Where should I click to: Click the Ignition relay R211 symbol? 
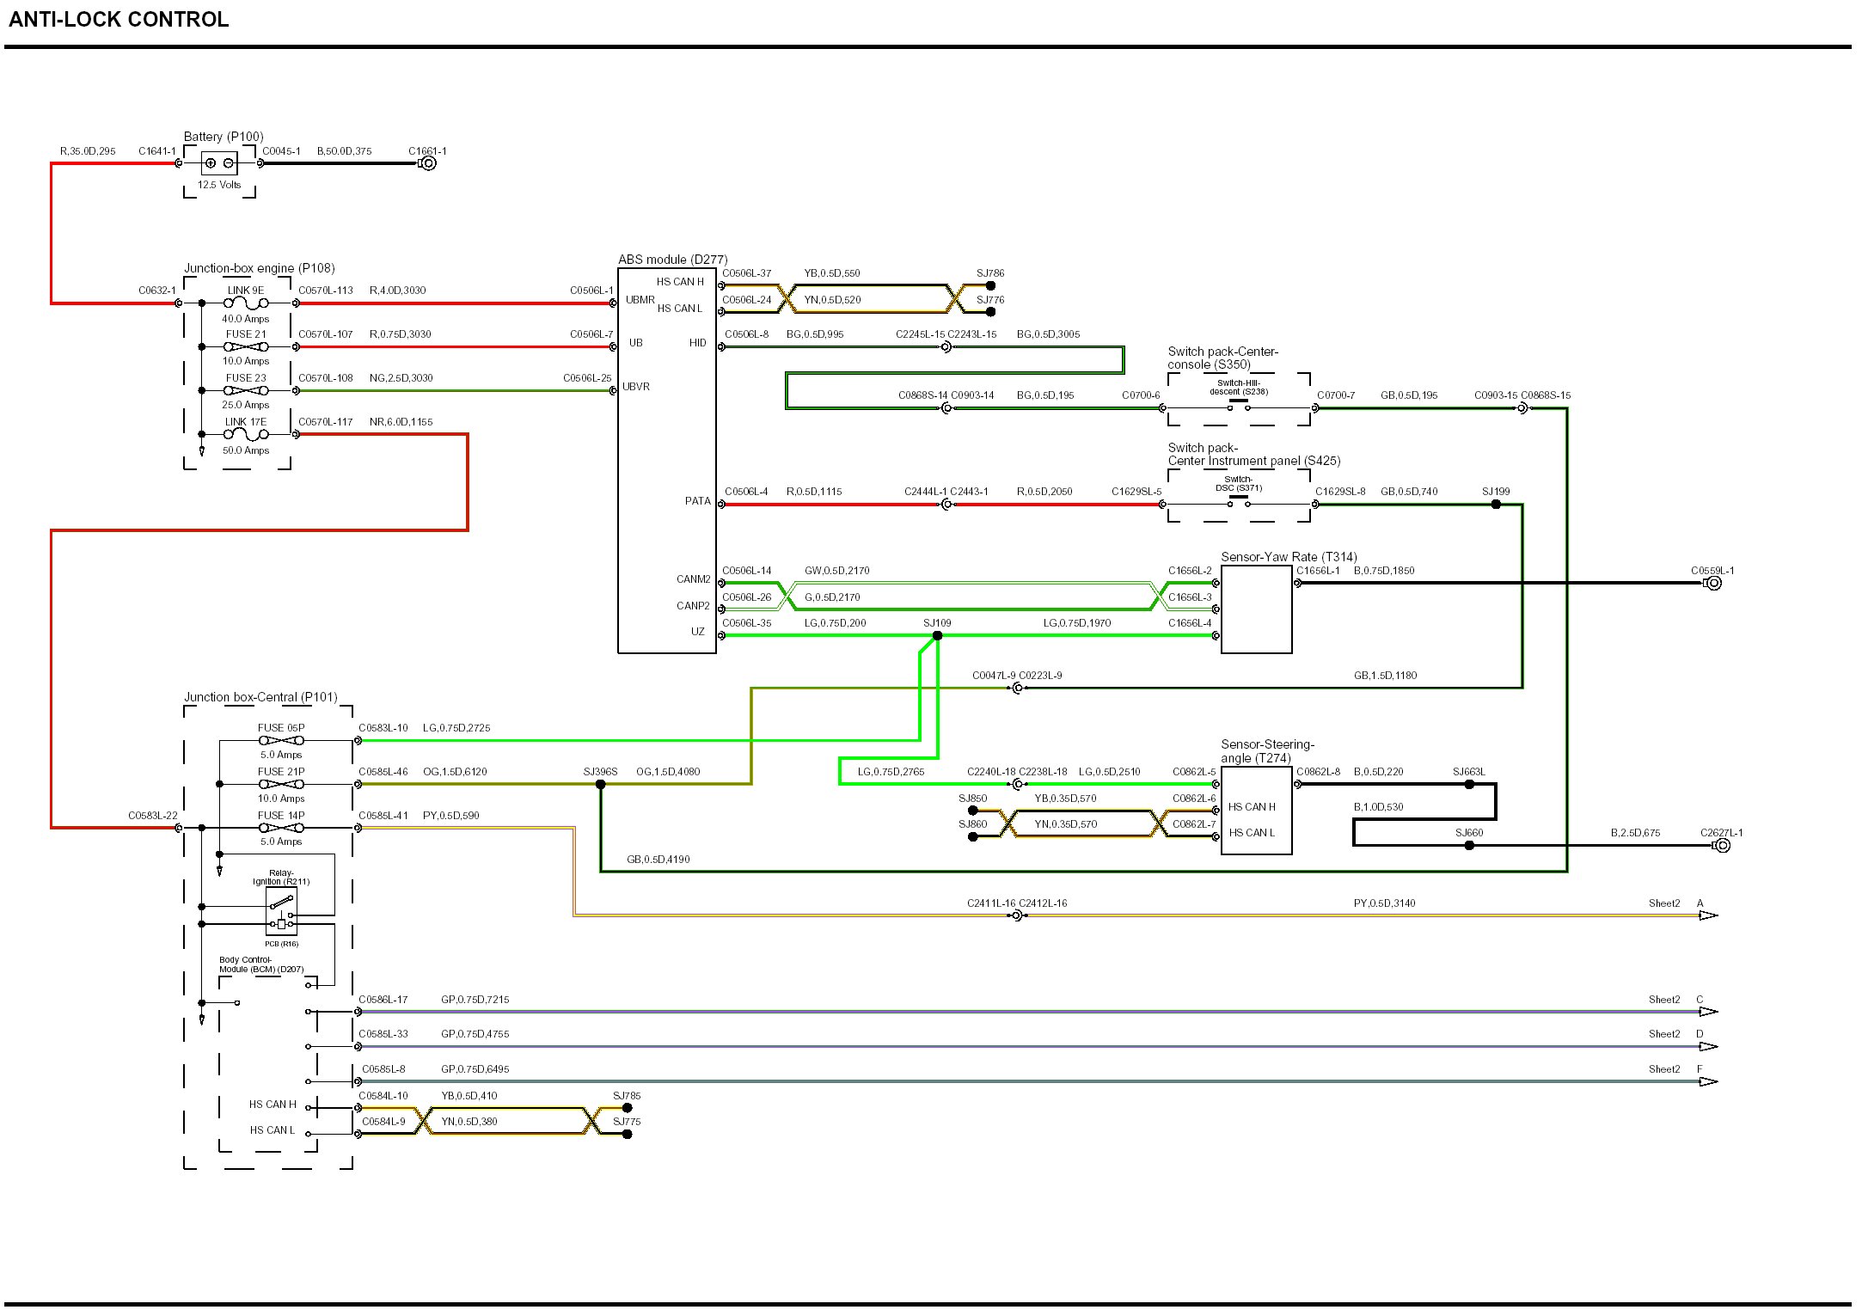(x=281, y=912)
